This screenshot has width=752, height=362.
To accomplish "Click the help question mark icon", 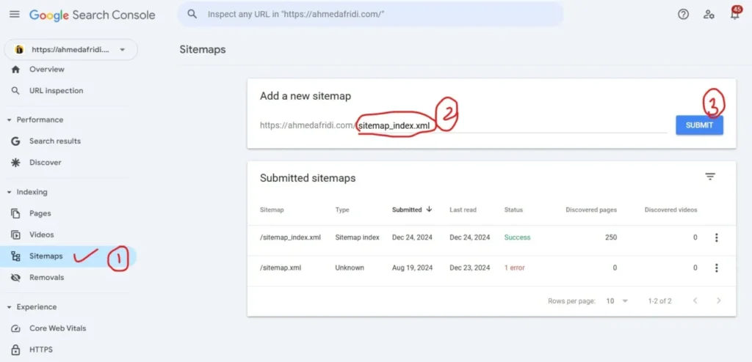I will 683,14.
